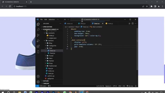
Task: Open Explorer panel more actions ellipsis
Action: coord(60,24)
